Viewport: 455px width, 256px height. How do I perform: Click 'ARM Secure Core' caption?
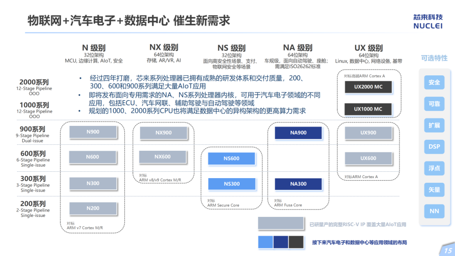click(x=223, y=205)
